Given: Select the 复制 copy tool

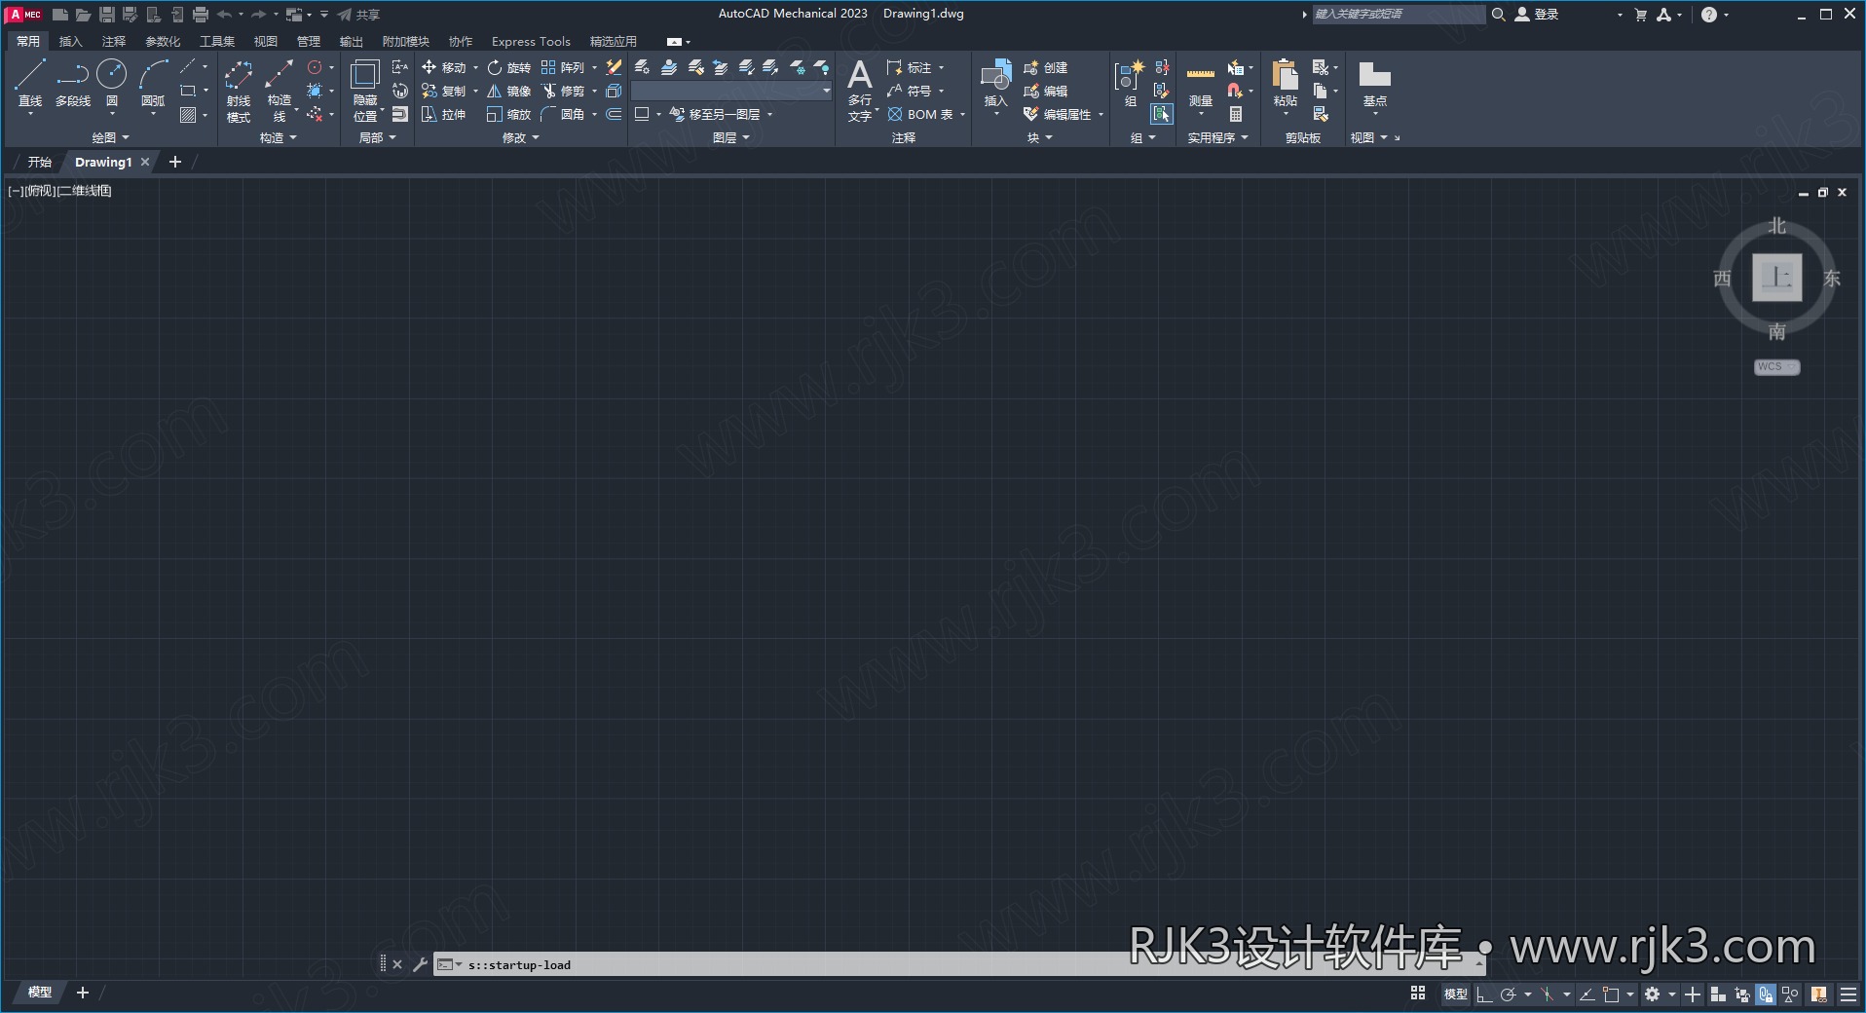Looking at the screenshot, I should click(444, 91).
